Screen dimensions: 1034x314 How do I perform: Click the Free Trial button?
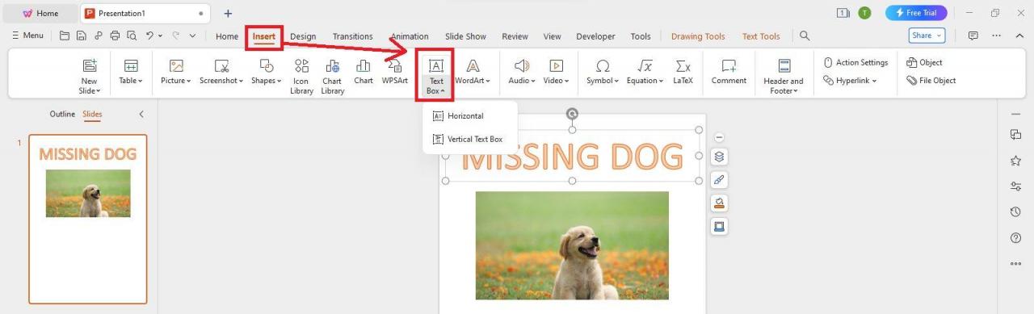[x=916, y=13]
